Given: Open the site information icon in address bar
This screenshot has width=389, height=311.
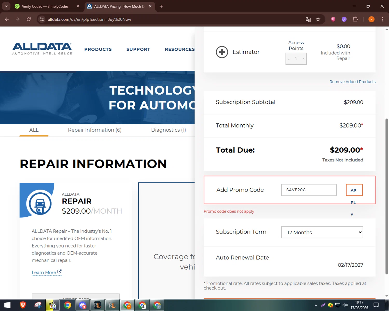Looking at the screenshot, I should tap(42, 19).
